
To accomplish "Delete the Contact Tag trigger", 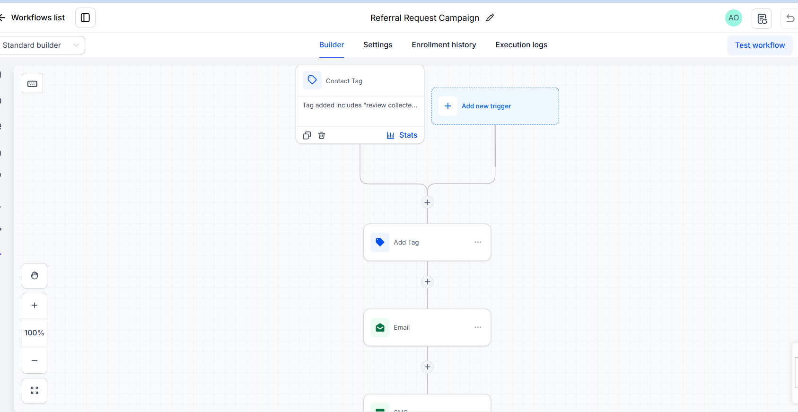I will 322,135.
